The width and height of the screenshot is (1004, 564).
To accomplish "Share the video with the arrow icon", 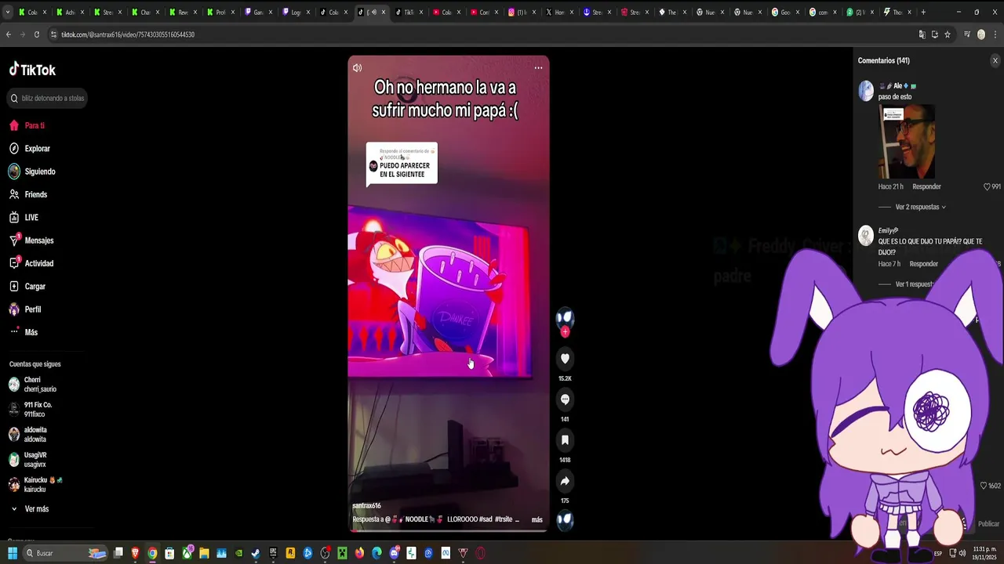I will (565, 481).
